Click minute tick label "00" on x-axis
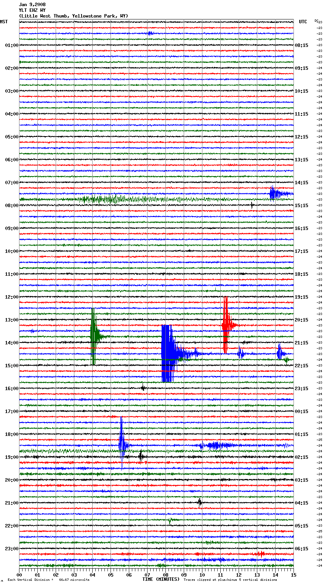 [x=19, y=575]
